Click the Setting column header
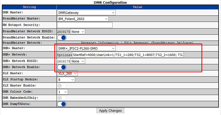Image resolution: width=221 pixels, height=115 pixels. click(x=29, y=7)
